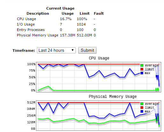Click the 75% axis label on CPU chart
Viewport: 164px width, 132px height.
coord(32,71)
